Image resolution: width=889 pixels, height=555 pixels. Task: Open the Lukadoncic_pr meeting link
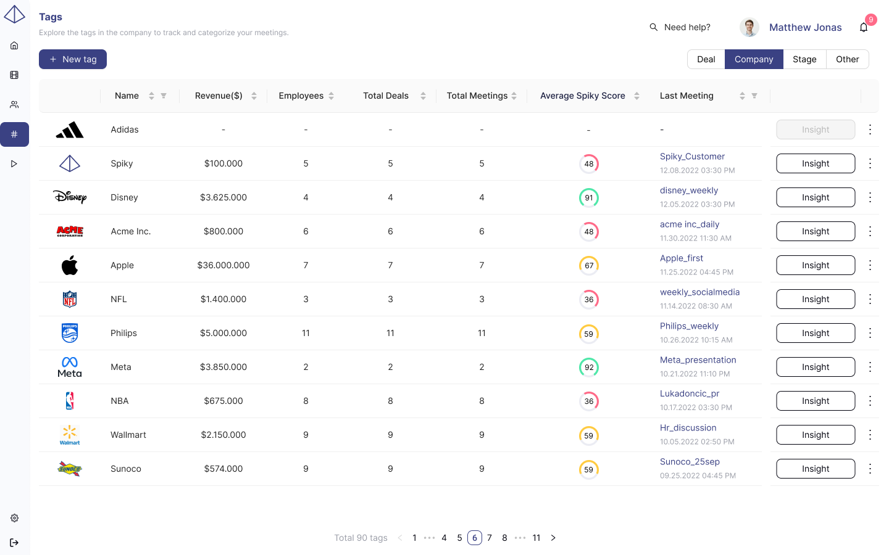point(690,393)
